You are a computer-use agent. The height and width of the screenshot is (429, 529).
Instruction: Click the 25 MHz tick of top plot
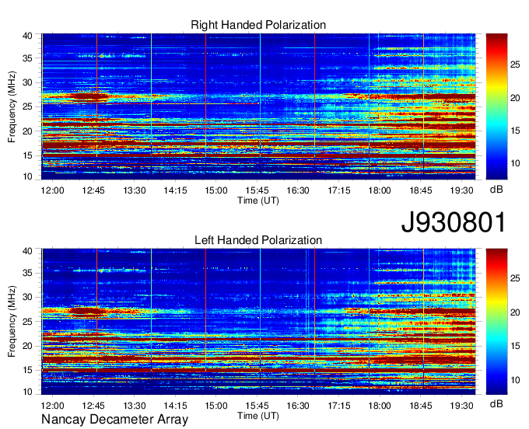(27, 106)
